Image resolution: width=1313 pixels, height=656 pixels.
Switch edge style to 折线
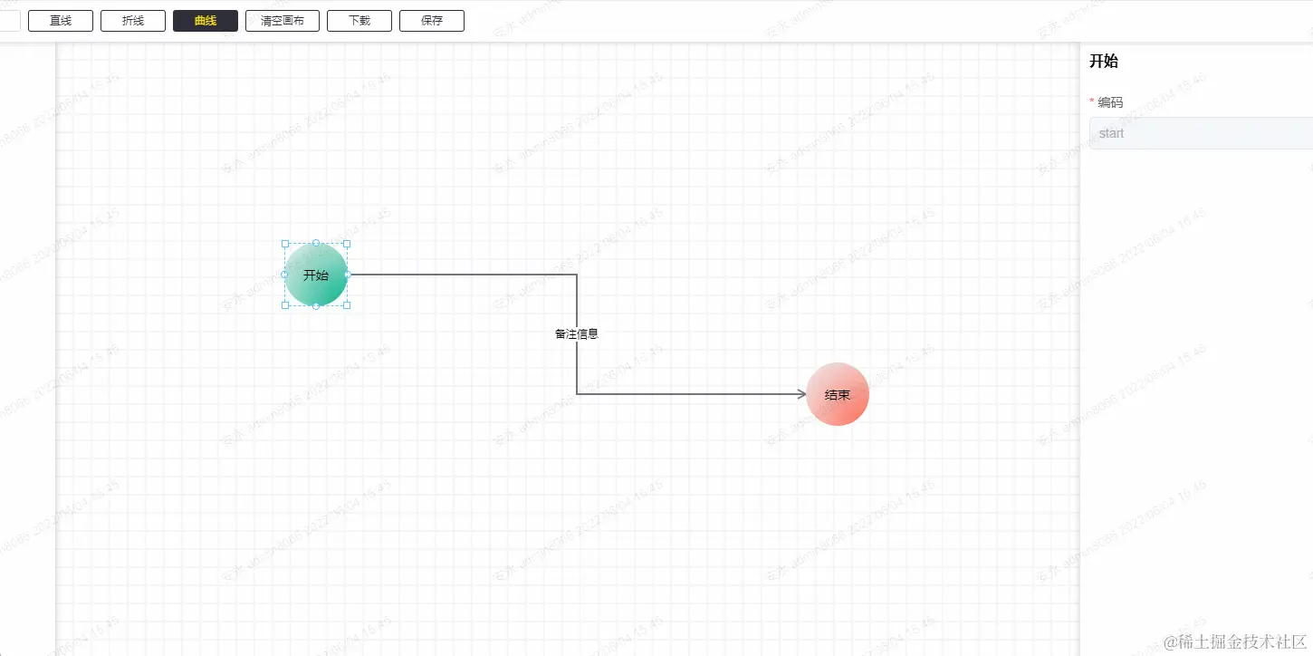(x=133, y=21)
